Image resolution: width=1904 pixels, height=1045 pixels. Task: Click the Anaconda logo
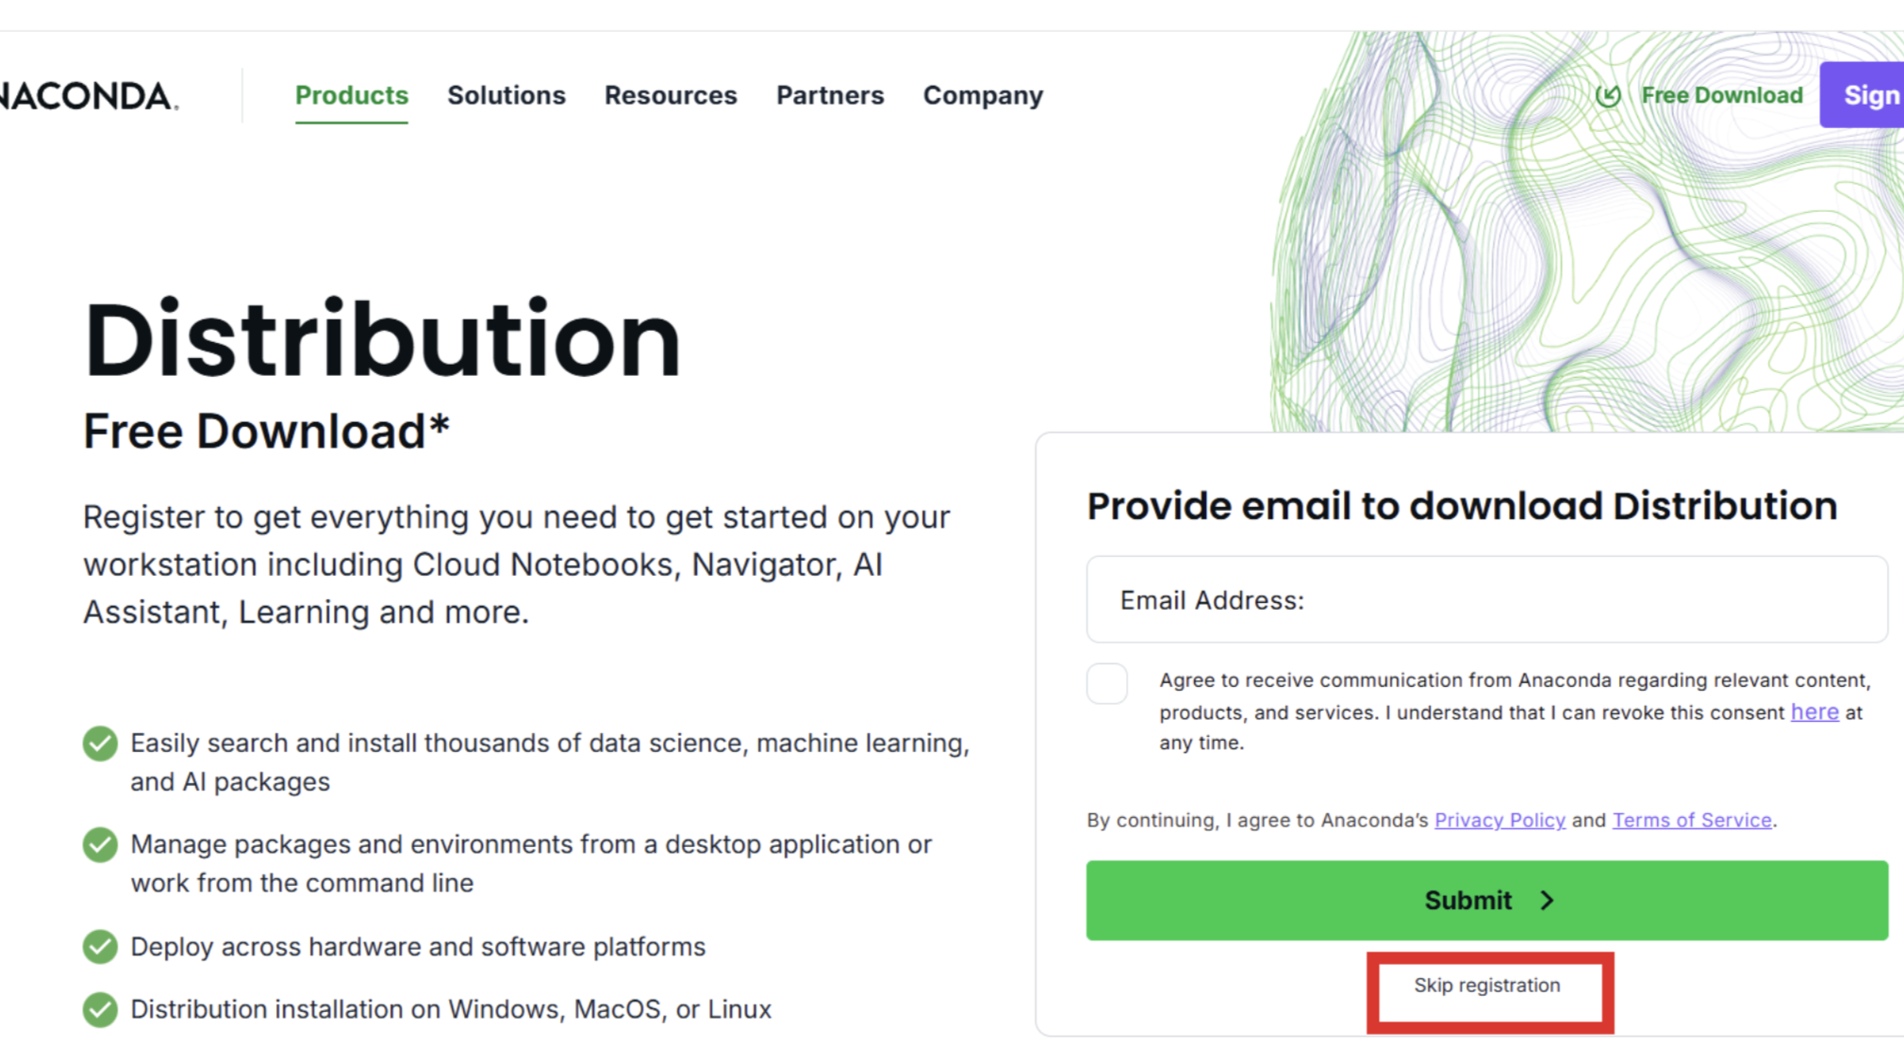[87, 96]
